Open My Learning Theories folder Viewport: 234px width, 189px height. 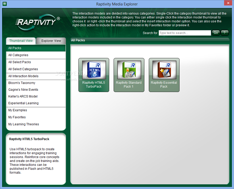[36, 124]
